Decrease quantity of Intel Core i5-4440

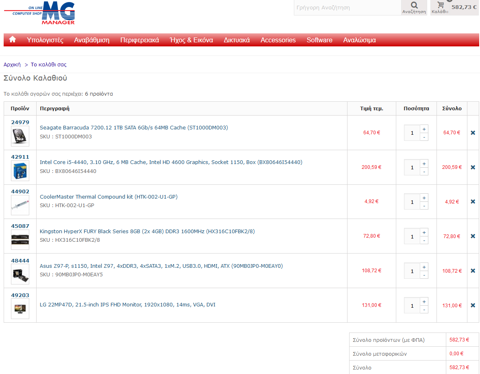(x=424, y=172)
